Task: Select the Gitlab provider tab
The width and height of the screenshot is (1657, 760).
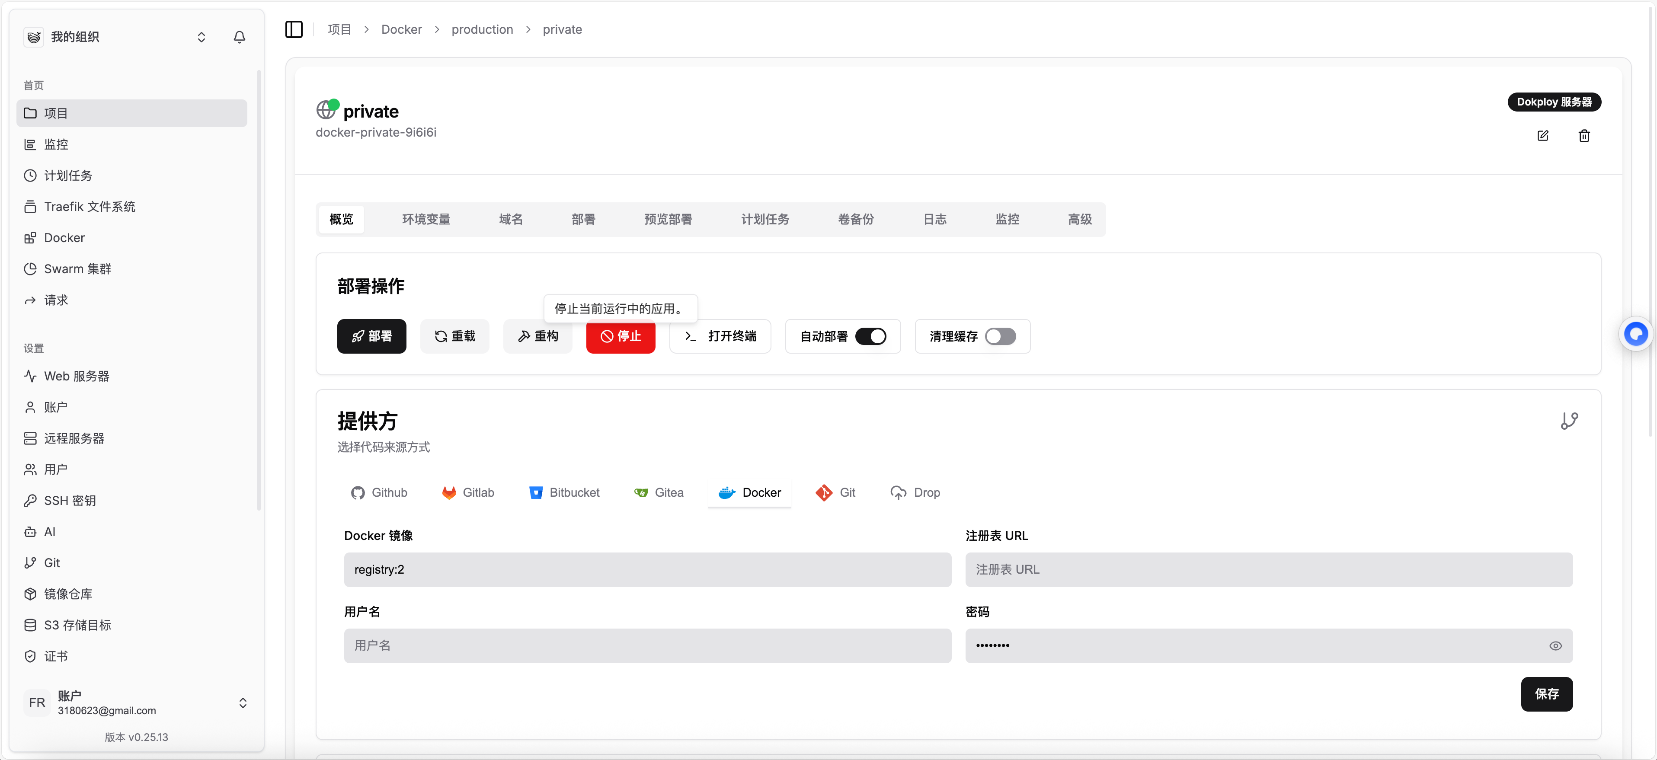Action: [x=467, y=492]
